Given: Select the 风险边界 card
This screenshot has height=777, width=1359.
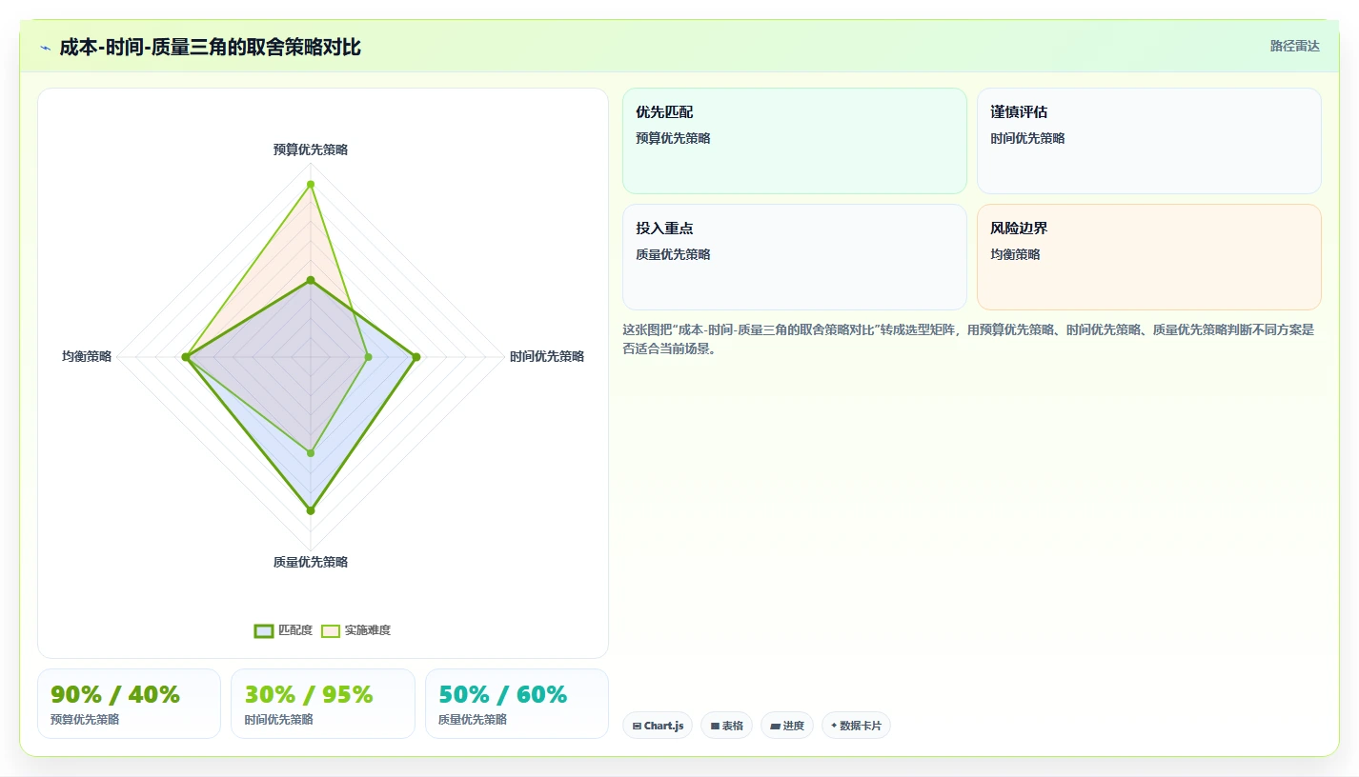Looking at the screenshot, I should coord(1149,257).
